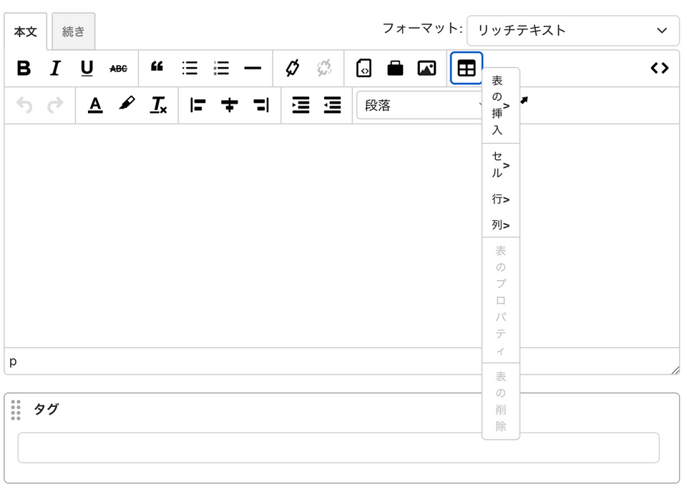Open the フォーマット dropdown showing リッチテキスト
The image size is (687, 491).
pyautogui.click(x=573, y=31)
